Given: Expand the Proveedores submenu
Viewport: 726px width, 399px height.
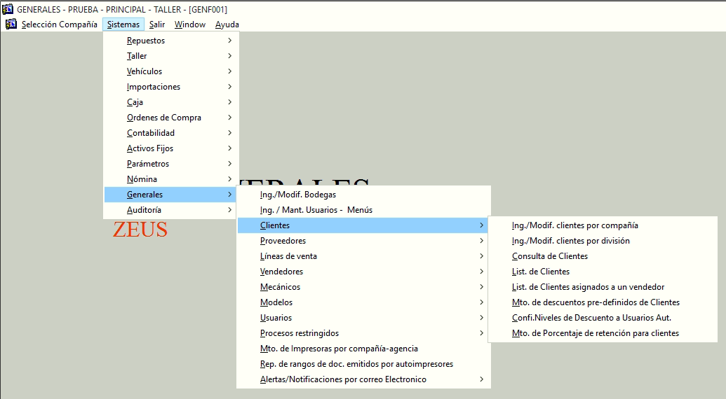Looking at the screenshot, I should tap(283, 241).
